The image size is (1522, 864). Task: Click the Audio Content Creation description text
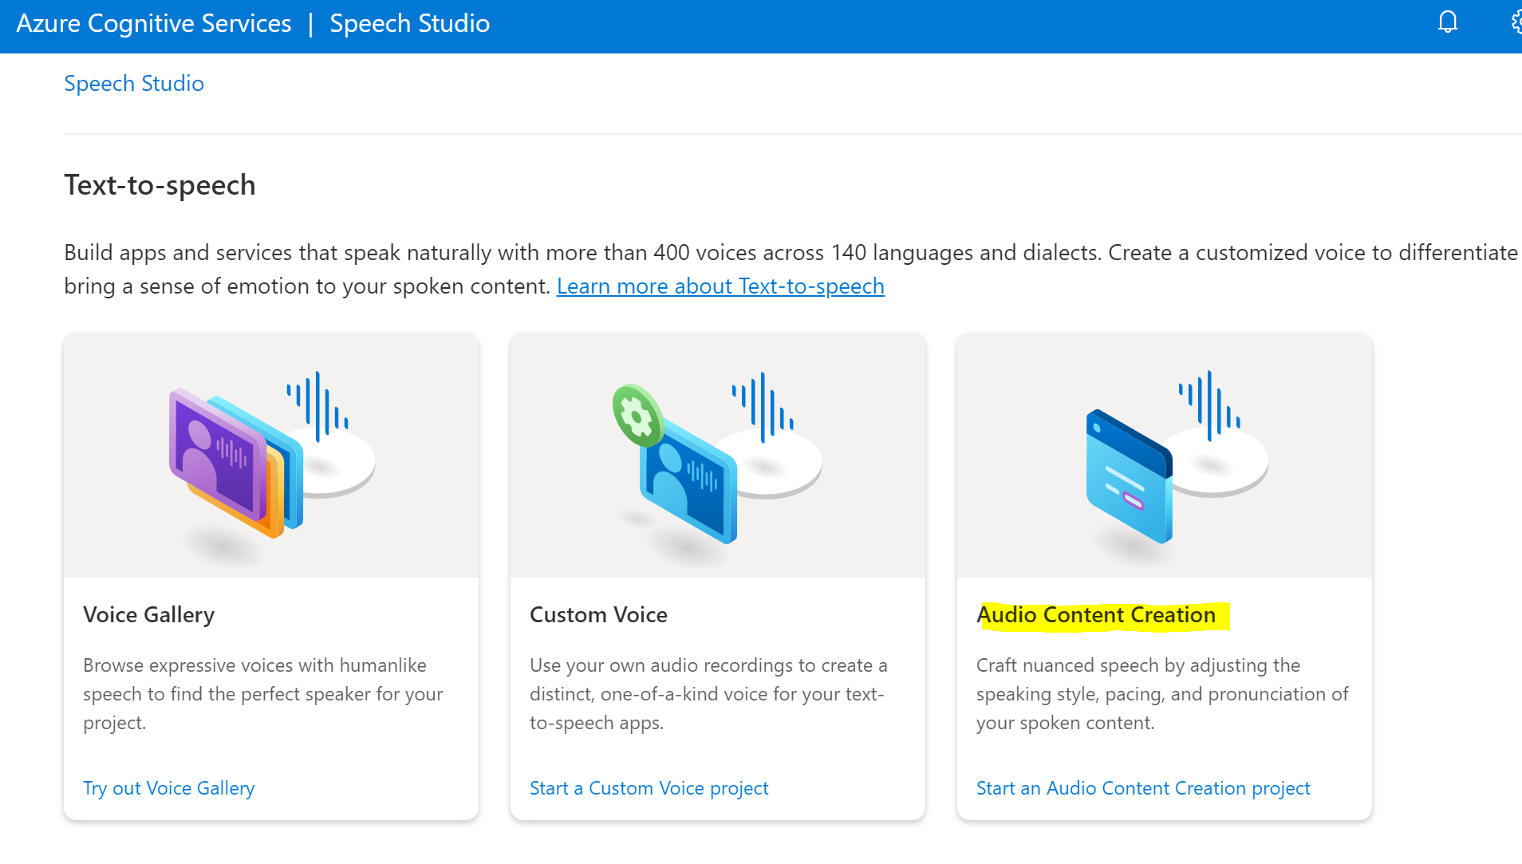coord(1162,694)
